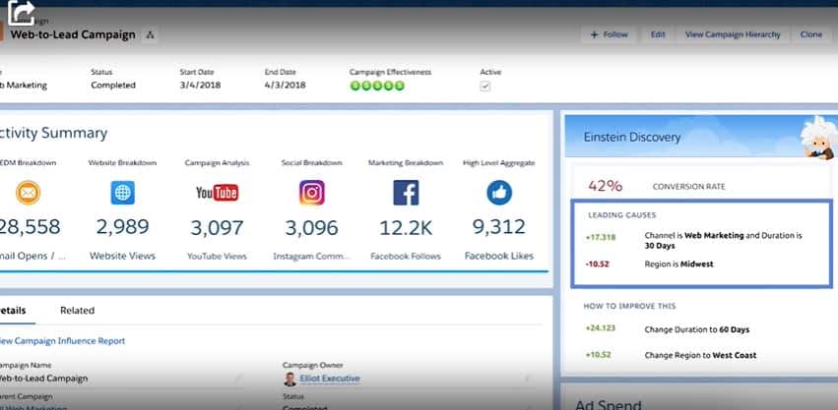Click the Einstein character avatar
Viewport: 838px width, 410px height.
click(818, 138)
